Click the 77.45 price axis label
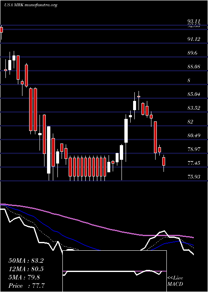208x292 pixels. pos(194,163)
